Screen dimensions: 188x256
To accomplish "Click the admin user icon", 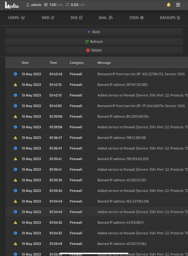I will pyautogui.click(x=28, y=5).
